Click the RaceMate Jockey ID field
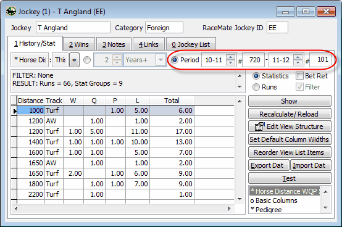Image resolution: width=342 pixels, height=227 pixels. (277, 28)
